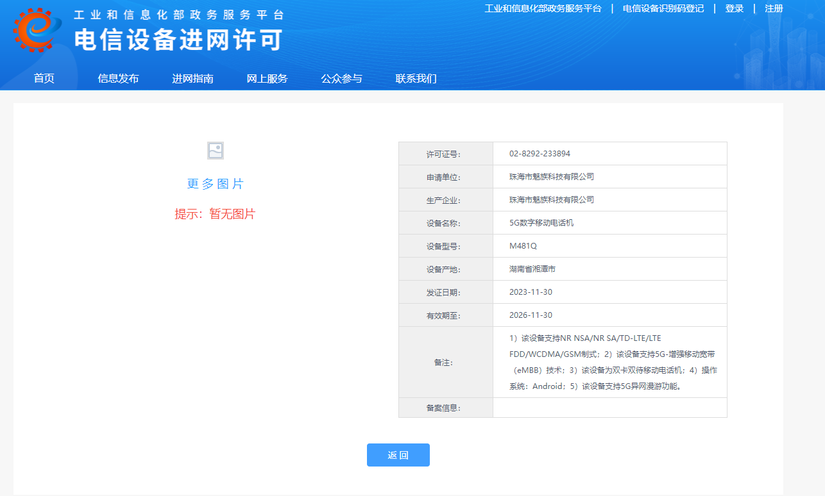This screenshot has width=825, height=496.
Task: Click the issue date 2023-11-30
Action: tap(531, 292)
